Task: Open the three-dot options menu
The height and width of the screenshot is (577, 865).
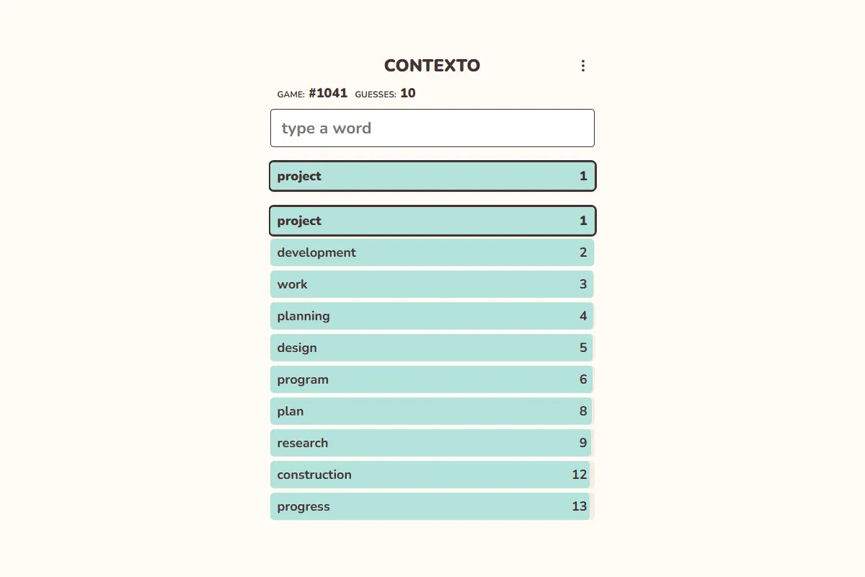Action: coord(583,66)
